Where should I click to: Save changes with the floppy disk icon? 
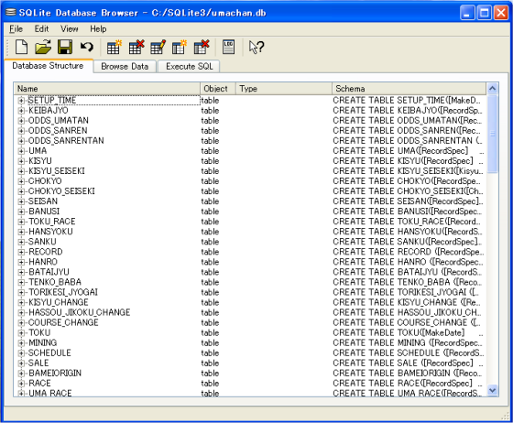(65, 47)
